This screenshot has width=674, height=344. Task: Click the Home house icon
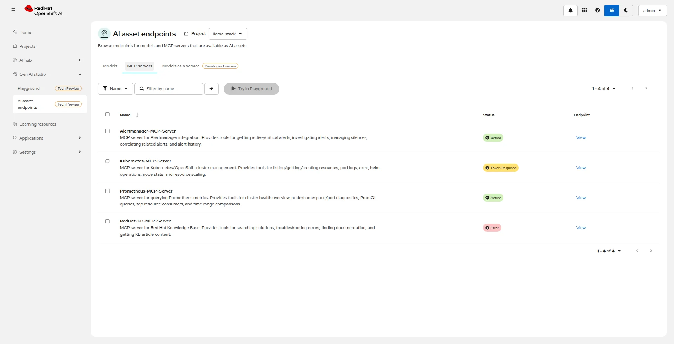point(15,32)
